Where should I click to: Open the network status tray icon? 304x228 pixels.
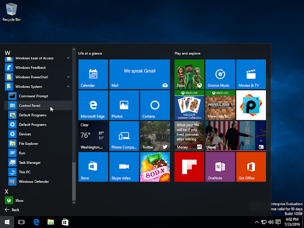pos(264,222)
